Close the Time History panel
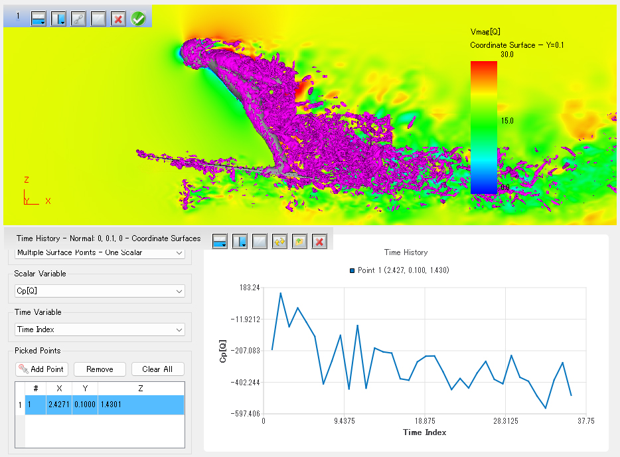This screenshot has width=620, height=457. tap(319, 241)
